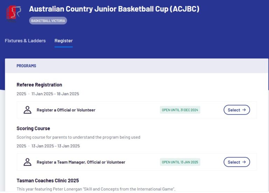Viewport: 269px width, 193px height.
Task: Switch to the Register tab
Action: click(63, 41)
